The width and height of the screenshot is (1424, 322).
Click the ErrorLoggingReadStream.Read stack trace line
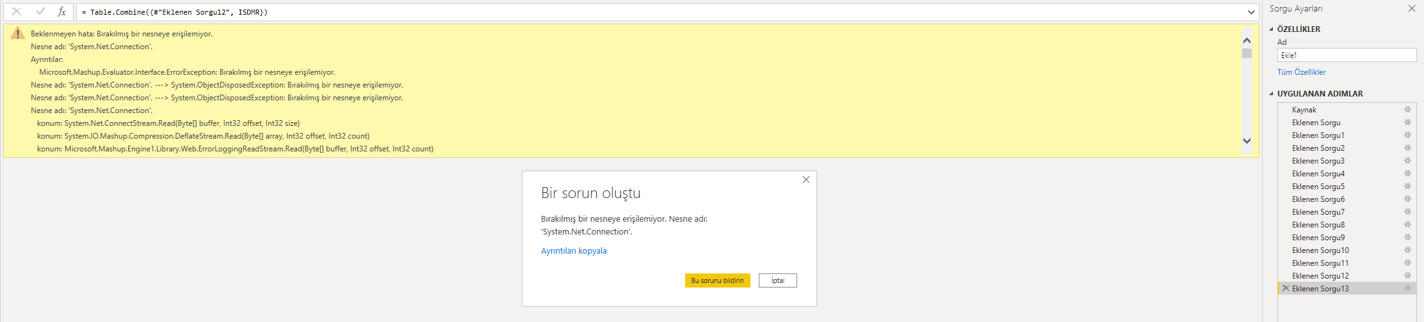click(235, 149)
